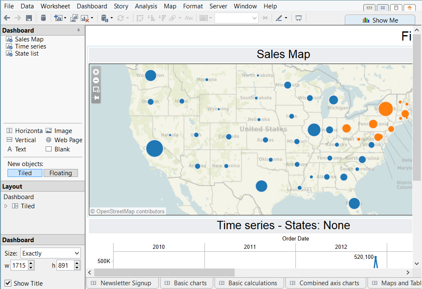Add a new worksheet using the toolbar icon

click(58, 18)
